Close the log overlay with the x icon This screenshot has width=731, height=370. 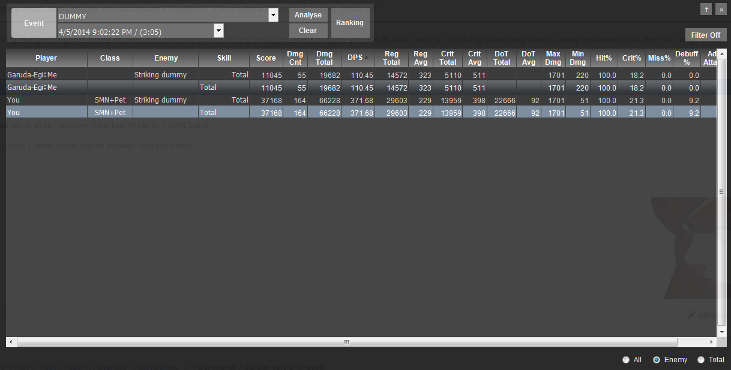click(721, 9)
